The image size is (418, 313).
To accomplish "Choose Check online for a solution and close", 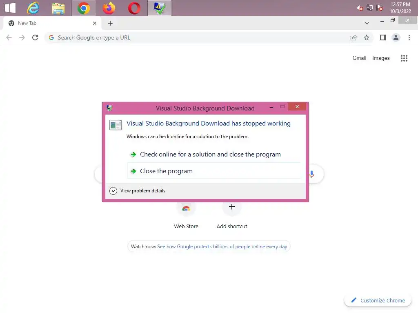I will (x=214, y=154).
